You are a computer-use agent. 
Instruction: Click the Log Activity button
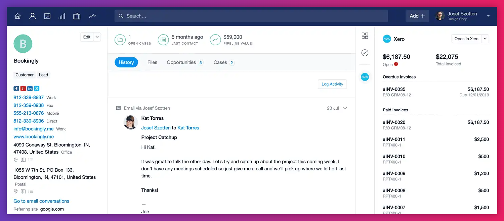click(x=332, y=84)
